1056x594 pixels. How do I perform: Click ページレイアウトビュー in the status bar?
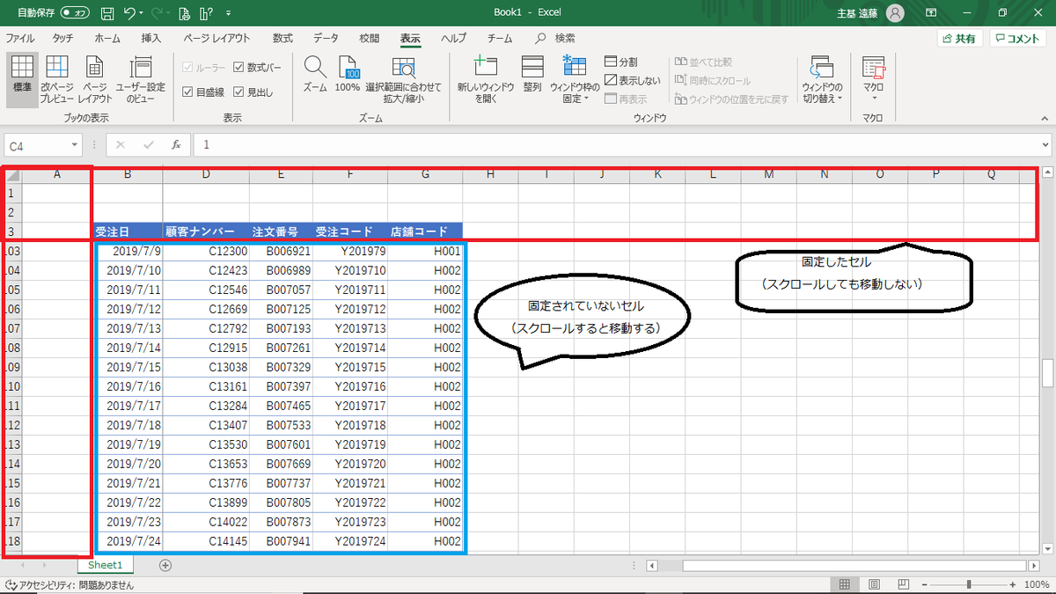point(874,583)
